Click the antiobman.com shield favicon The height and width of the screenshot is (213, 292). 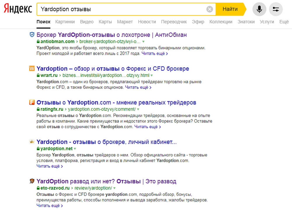32,35
